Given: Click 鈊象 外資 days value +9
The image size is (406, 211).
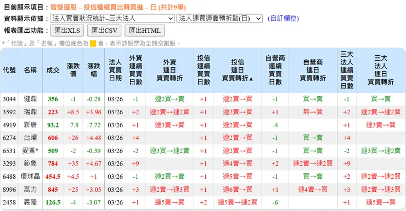Looking at the screenshot, I should coord(136,163).
